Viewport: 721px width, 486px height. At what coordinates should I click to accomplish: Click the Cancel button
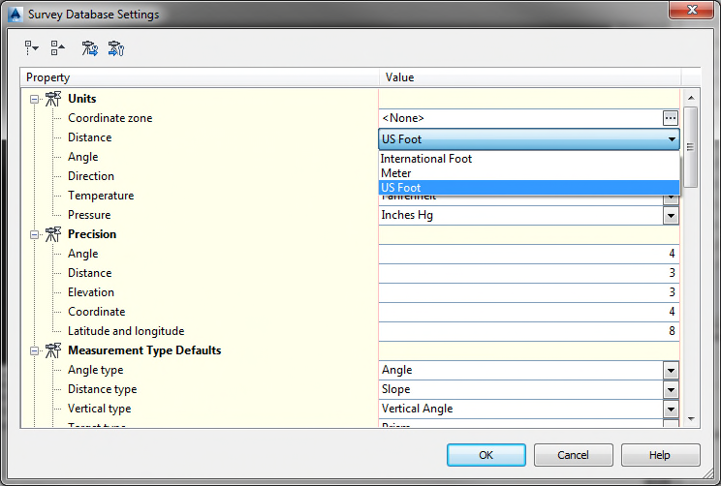pyautogui.click(x=573, y=455)
